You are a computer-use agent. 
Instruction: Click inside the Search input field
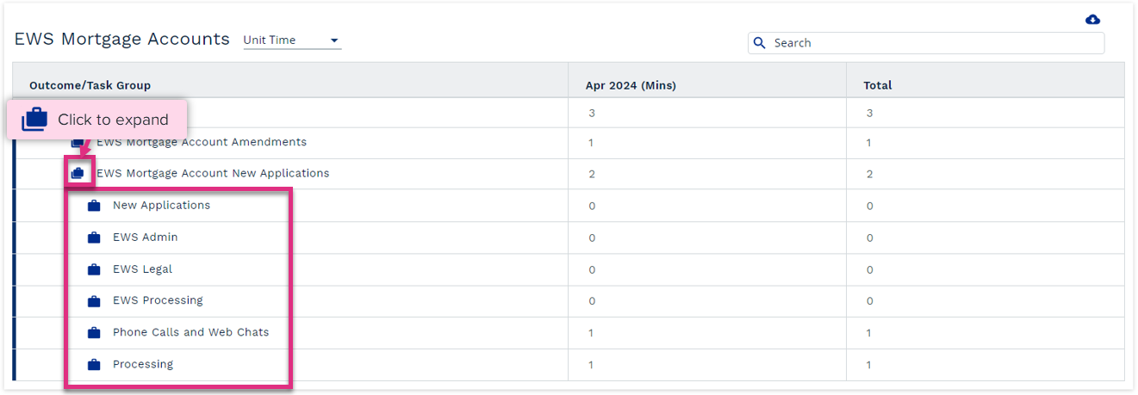point(926,43)
